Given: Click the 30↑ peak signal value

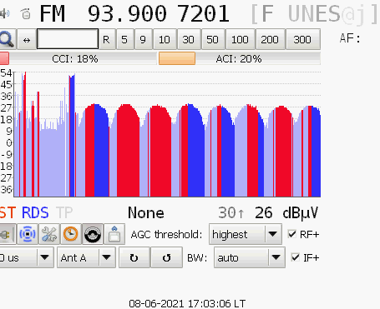Looking at the screenshot, I should click(x=231, y=213).
